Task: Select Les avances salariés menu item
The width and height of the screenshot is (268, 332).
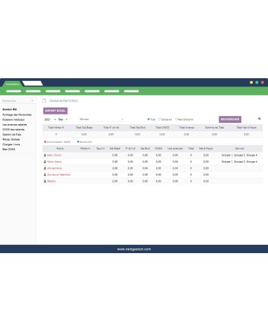Action: click(14, 125)
